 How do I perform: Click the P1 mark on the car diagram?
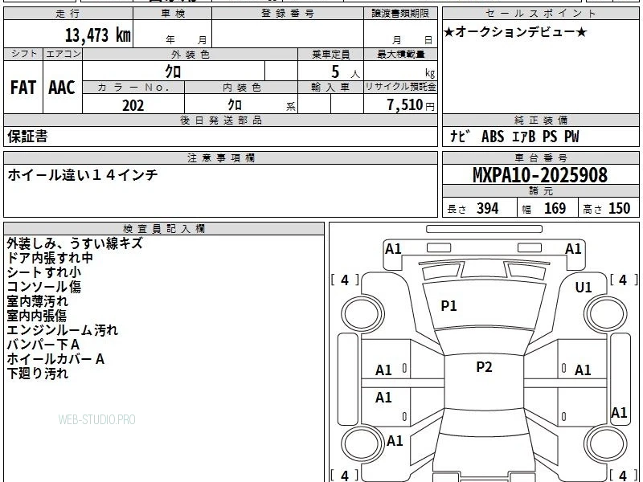click(x=448, y=306)
